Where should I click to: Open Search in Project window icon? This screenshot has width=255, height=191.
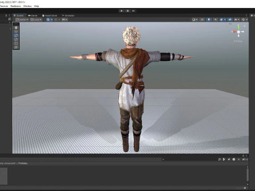click(219, 159)
